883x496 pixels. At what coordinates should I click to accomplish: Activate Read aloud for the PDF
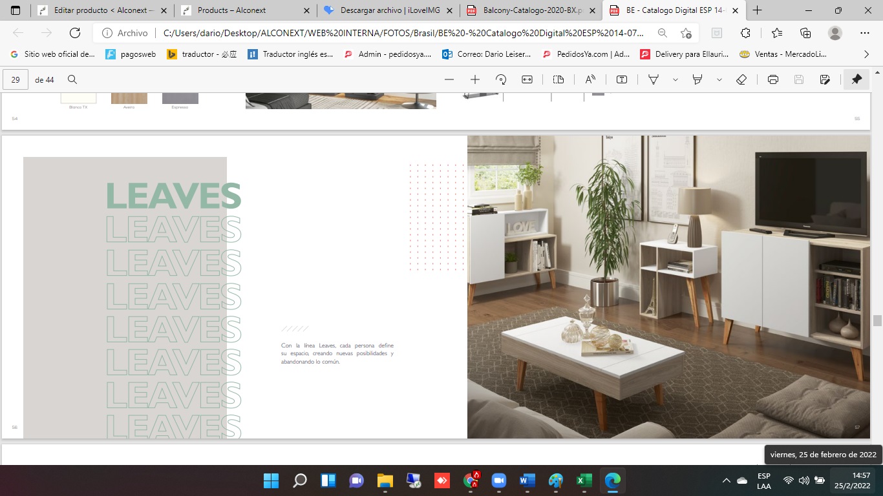tap(590, 79)
